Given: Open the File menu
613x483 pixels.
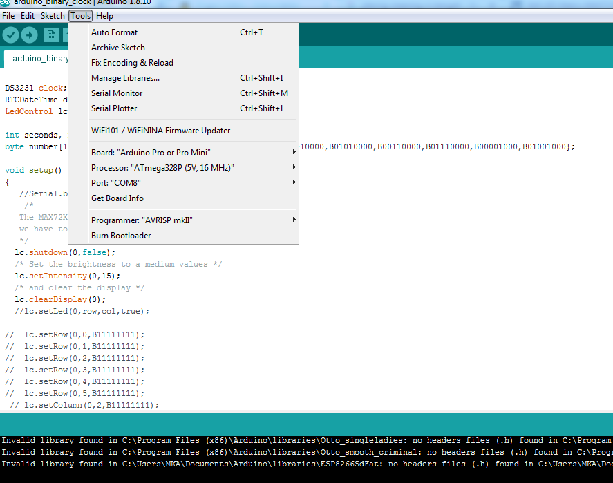Looking at the screenshot, I should 8,16.
